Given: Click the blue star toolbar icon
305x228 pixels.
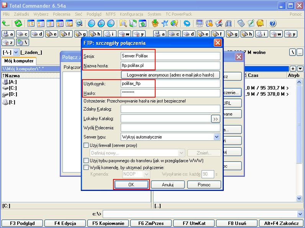Looking at the screenshot, I should pos(164,23).
